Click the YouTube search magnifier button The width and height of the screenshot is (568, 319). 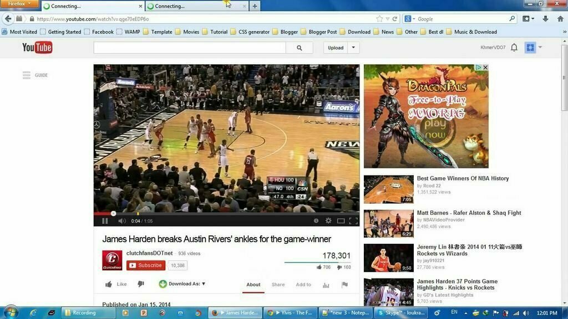pyautogui.click(x=299, y=48)
